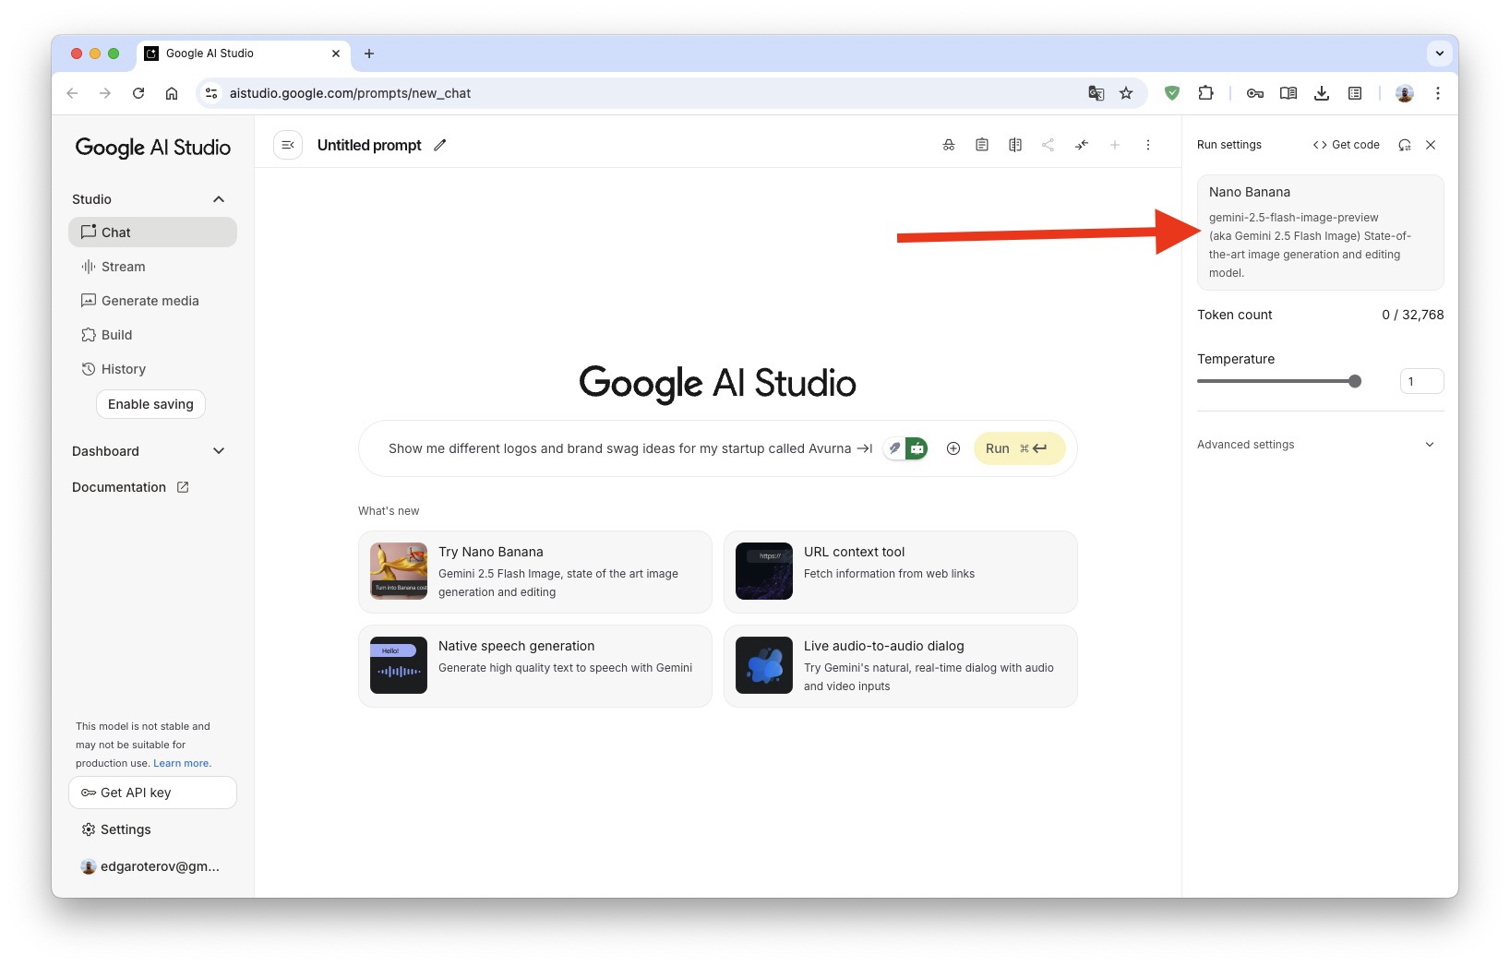Open the Native speech generation card
The width and height of the screenshot is (1510, 966).
tap(535, 666)
